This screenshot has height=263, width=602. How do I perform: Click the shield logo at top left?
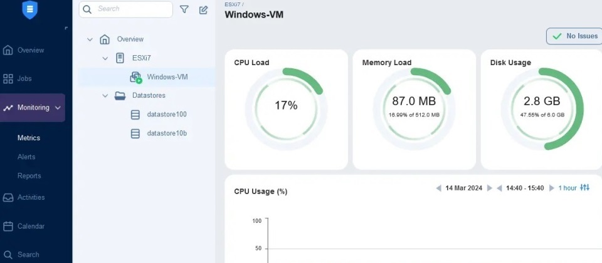30,10
